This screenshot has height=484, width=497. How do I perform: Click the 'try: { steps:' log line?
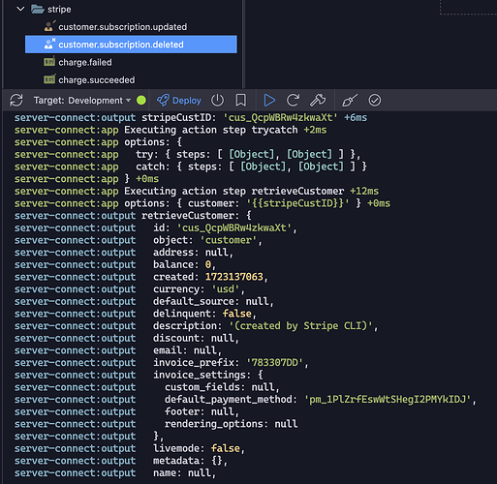[187, 155]
